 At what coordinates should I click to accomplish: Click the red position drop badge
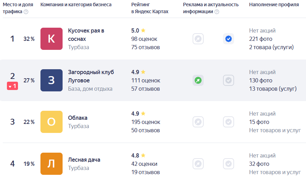[x=12, y=86]
